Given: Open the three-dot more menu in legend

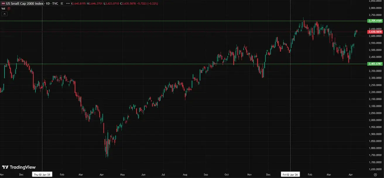Looking at the screenshot, I should click(x=68, y=4).
